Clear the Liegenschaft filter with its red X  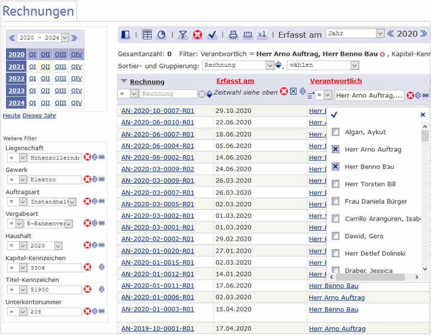coord(88,157)
